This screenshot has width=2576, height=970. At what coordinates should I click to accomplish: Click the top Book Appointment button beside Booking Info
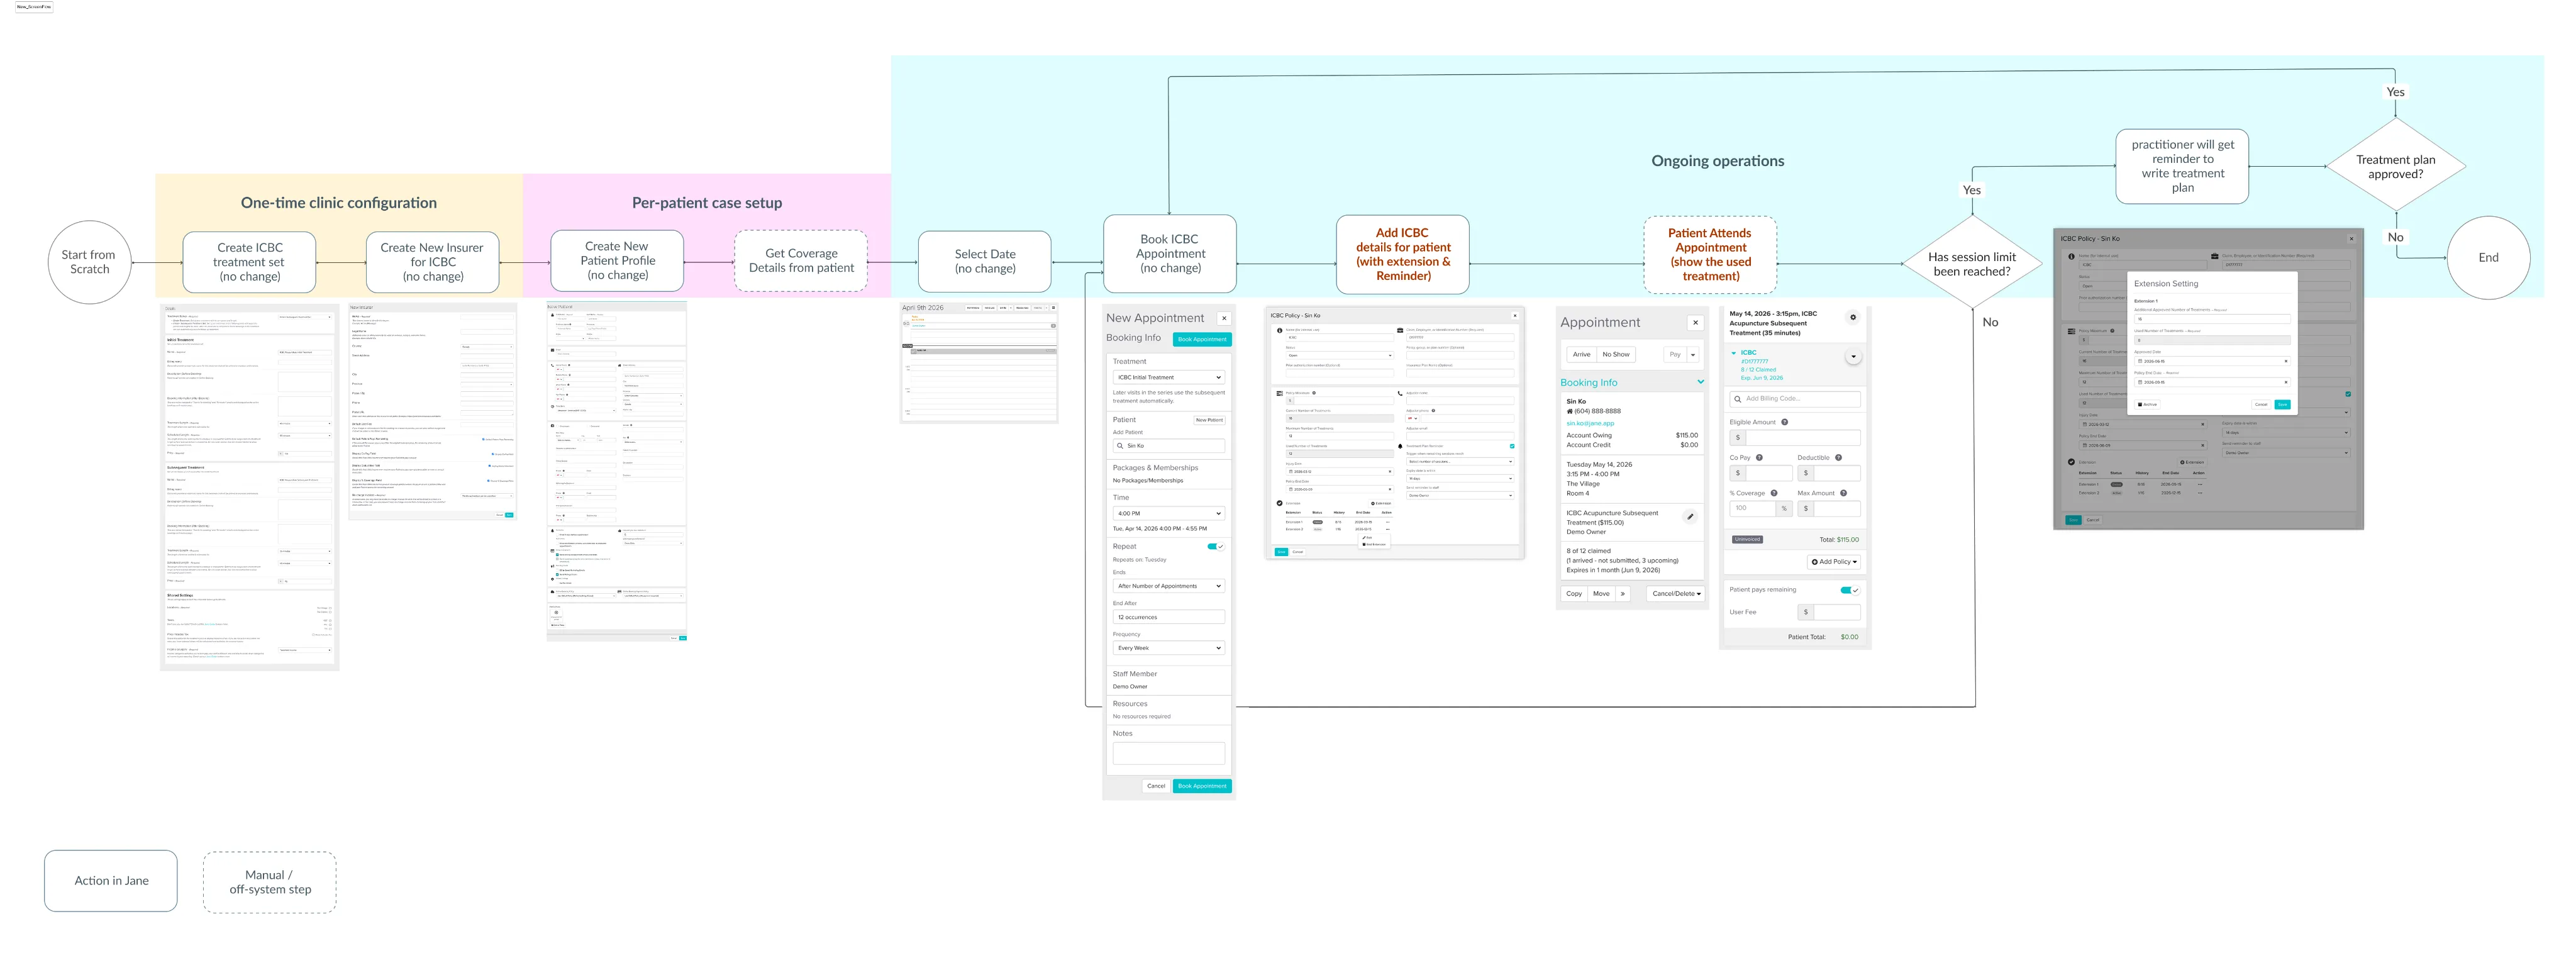click(1202, 340)
